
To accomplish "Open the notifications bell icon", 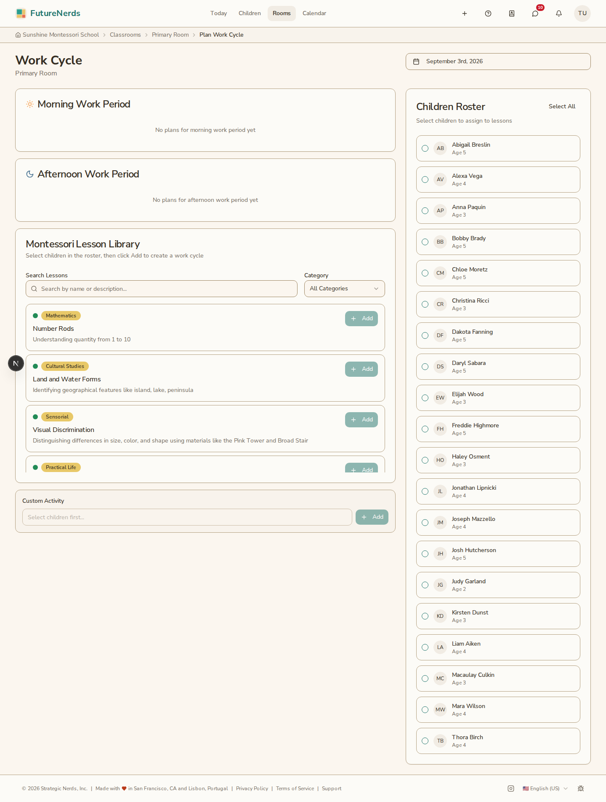I will pyautogui.click(x=559, y=13).
